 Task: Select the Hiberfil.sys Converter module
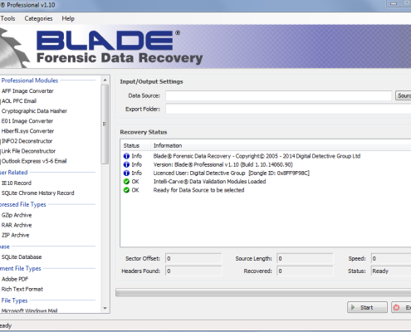click(x=27, y=131)
